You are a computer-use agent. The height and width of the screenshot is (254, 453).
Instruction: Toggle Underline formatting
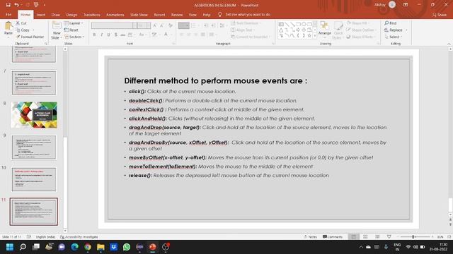[108, 35]
